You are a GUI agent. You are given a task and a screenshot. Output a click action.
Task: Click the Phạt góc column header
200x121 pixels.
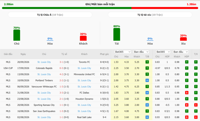(104, 54)
